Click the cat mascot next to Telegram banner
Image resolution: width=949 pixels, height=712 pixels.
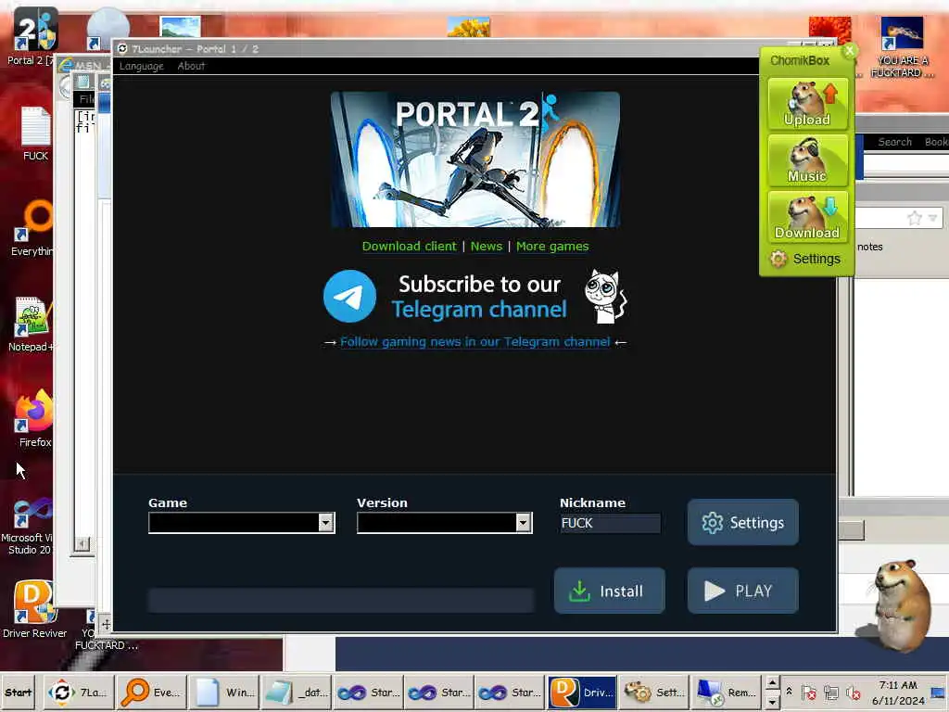(606, 296)
